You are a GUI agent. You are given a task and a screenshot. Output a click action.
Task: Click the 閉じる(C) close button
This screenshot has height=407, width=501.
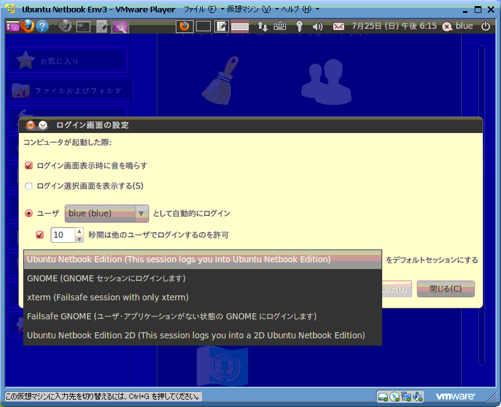[x=446, y=289]
